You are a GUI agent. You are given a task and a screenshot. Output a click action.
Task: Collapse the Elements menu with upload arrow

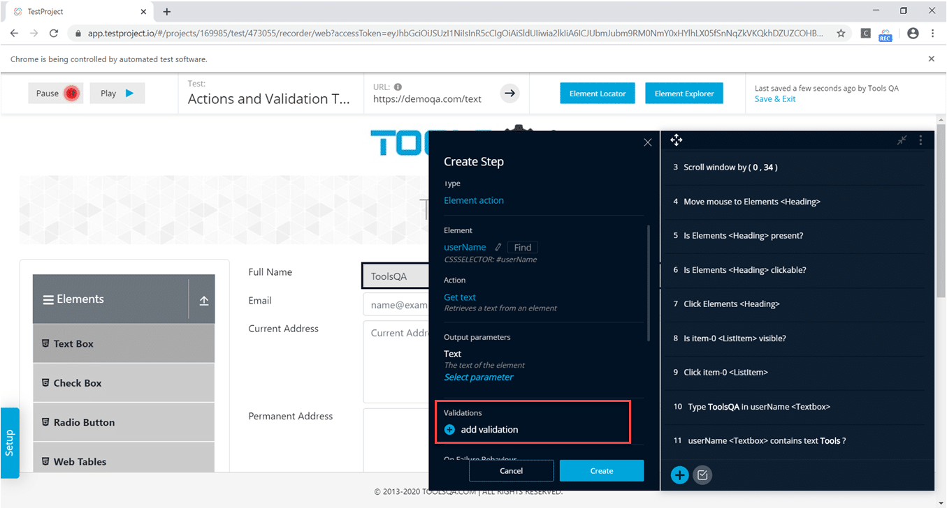coord(204,300)
